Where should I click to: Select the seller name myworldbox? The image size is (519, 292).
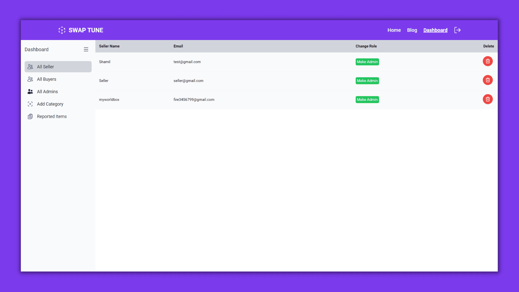point(109,100)
